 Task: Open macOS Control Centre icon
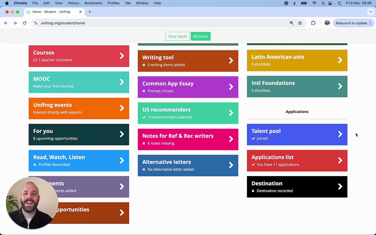point(331,3)
